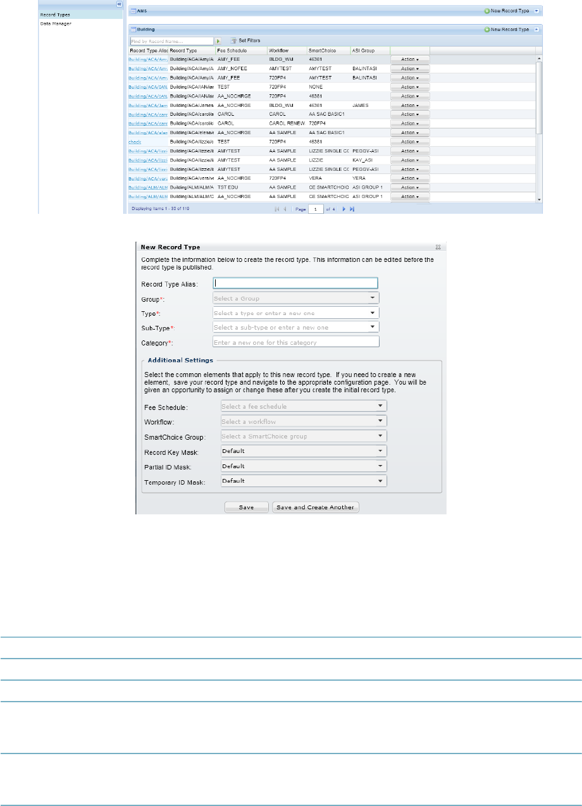Viewport: 582px width, 806px height.
Task: Click the Save button
Action: click(247, 507)
